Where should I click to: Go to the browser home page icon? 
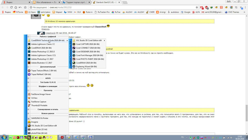pos(15,7)
